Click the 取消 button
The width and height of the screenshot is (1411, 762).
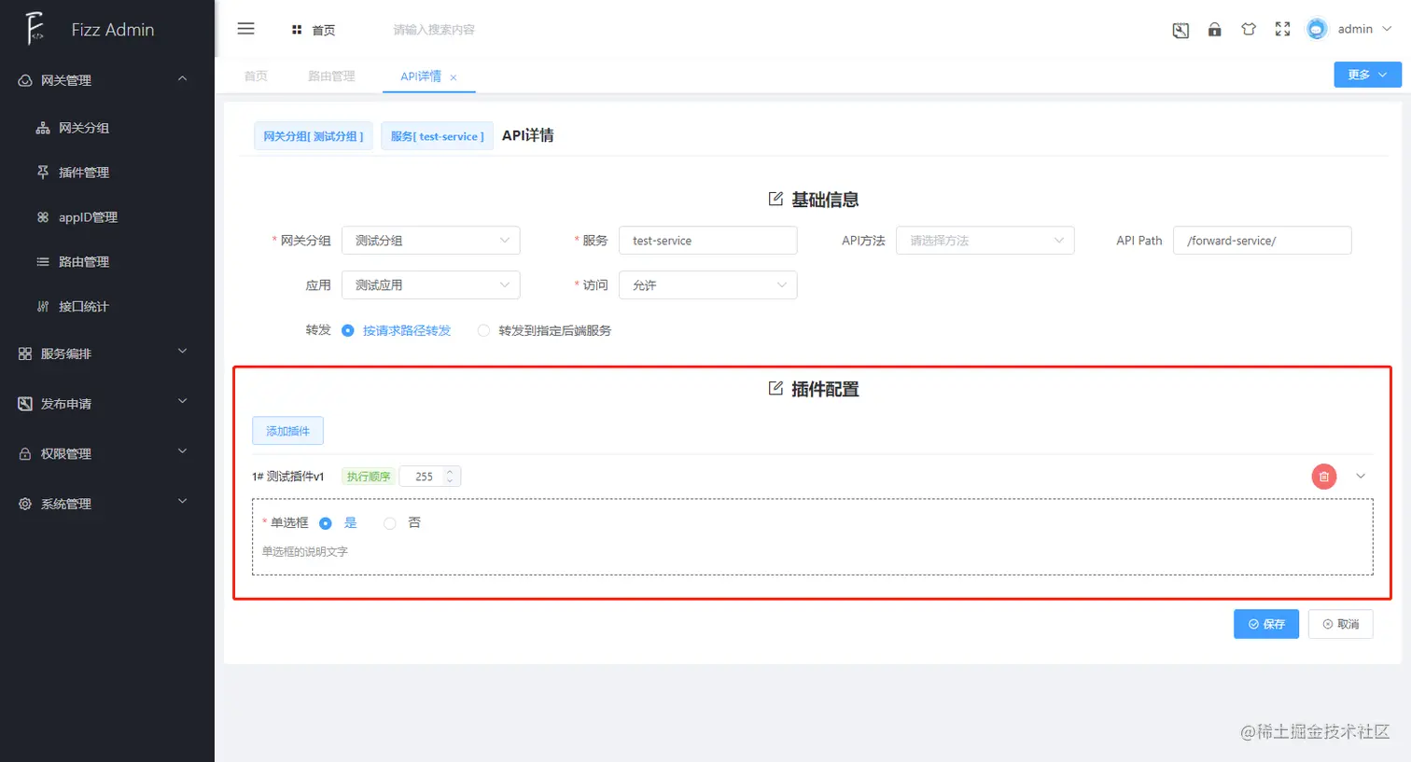(x=1341, y=624)
